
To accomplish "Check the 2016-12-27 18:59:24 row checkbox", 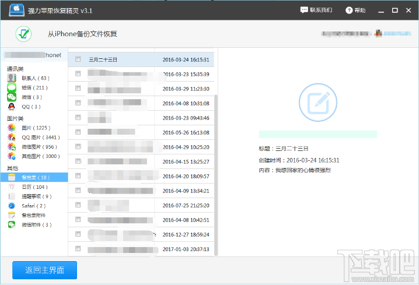I will click(x=78, y=234).
